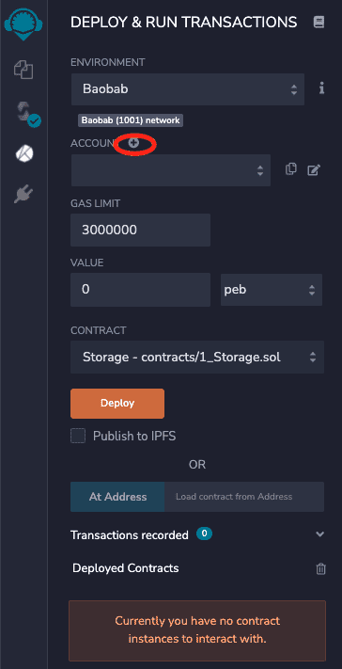Open the Klaytn deploy plugin icon
Image resolution: width=342 pixels, height=669 pixels.
(24, 154)
